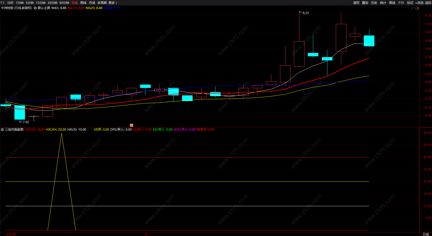Click the 返回 back button
The image size is (432, 236).
tap(428, 3)
